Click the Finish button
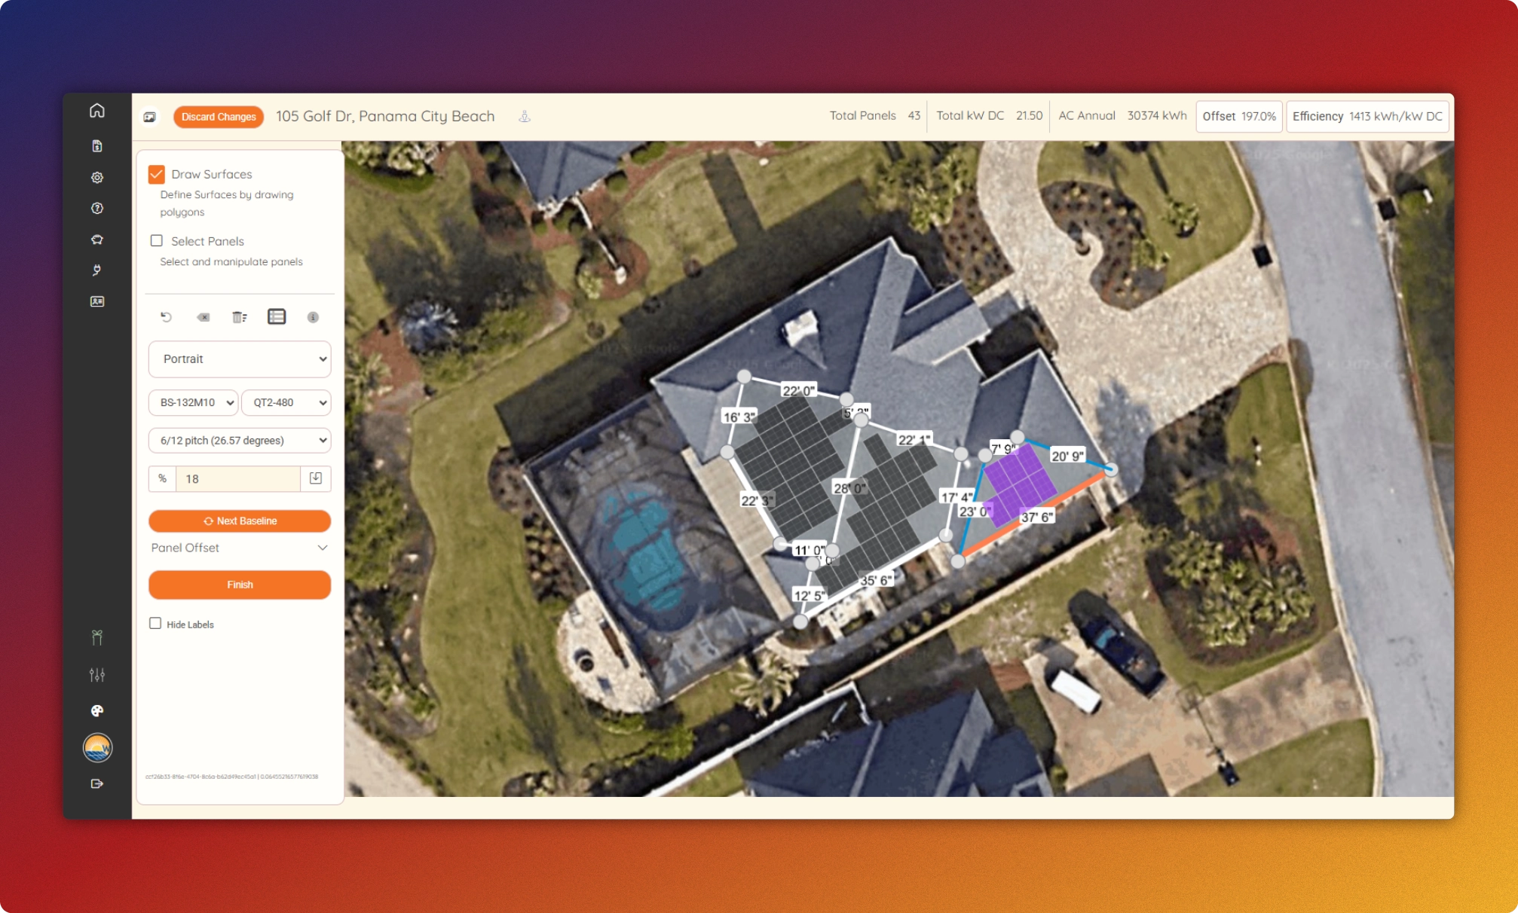The width and height of the screenshot is (1518, 913). [x=238, y=584]
